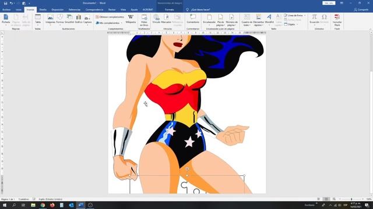The height and width of the screenshot is (209, 373).
Task: Expand the Customize Quick Access Toolbar arrow
Action: [30, 3]
